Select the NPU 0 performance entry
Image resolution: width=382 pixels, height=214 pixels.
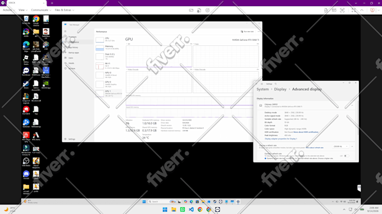coord(108,75)
